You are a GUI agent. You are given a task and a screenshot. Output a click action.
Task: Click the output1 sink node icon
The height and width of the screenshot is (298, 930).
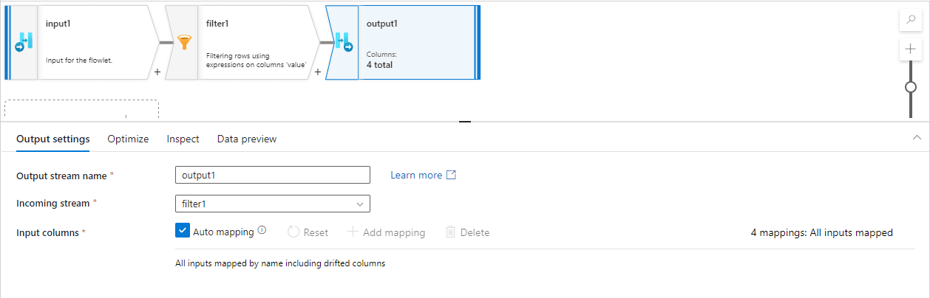(342, 43)
